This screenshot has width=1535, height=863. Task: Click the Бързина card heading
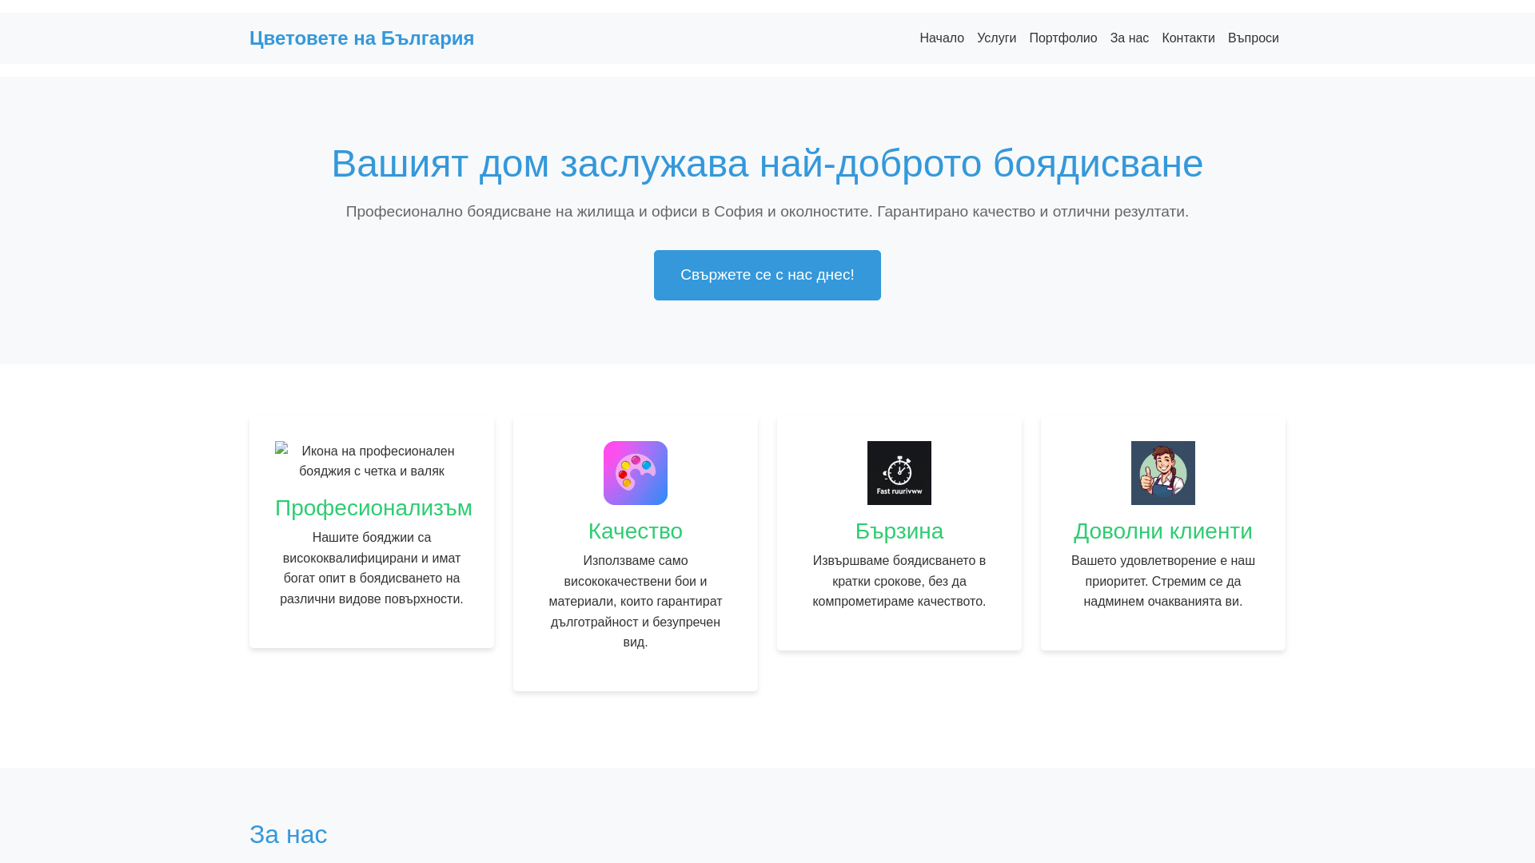point(899,531)
